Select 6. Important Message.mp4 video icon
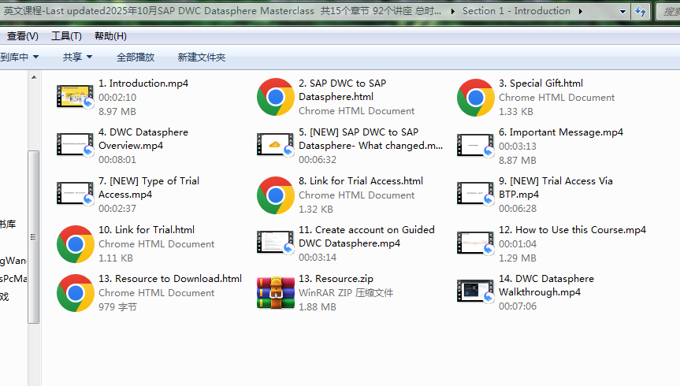The width and height of the screenshot is (680, 386). (476, 146)
